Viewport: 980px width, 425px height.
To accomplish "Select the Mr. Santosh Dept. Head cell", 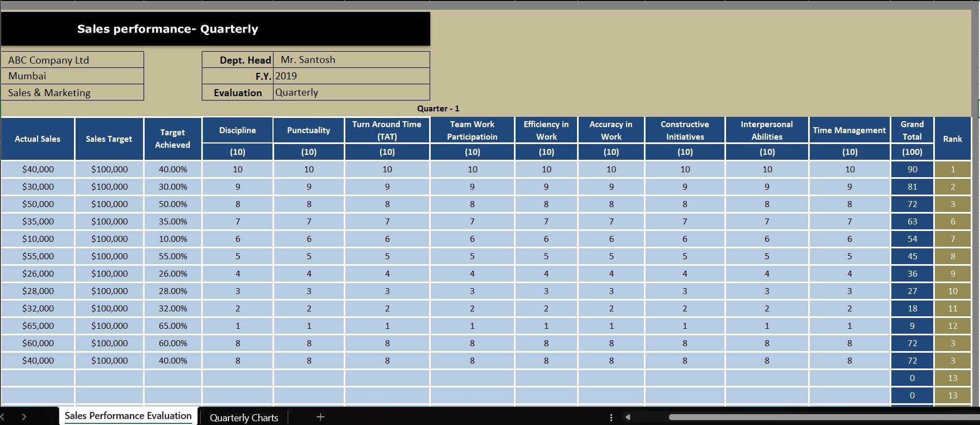I will pyautogui.click(x=351, y=60).
